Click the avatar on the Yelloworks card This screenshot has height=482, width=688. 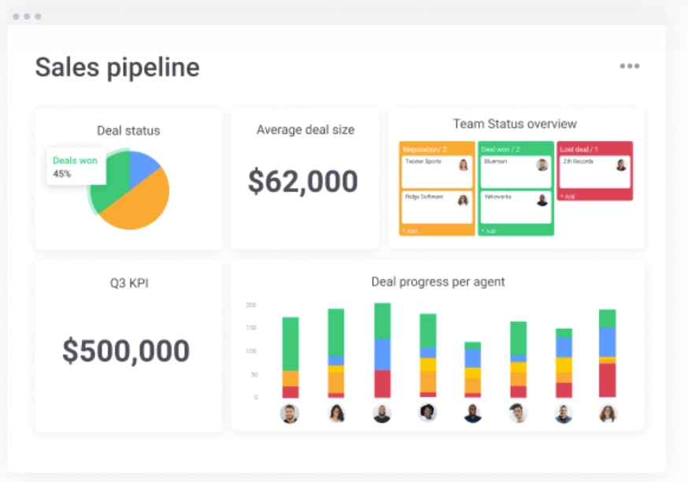click(542, 201)
